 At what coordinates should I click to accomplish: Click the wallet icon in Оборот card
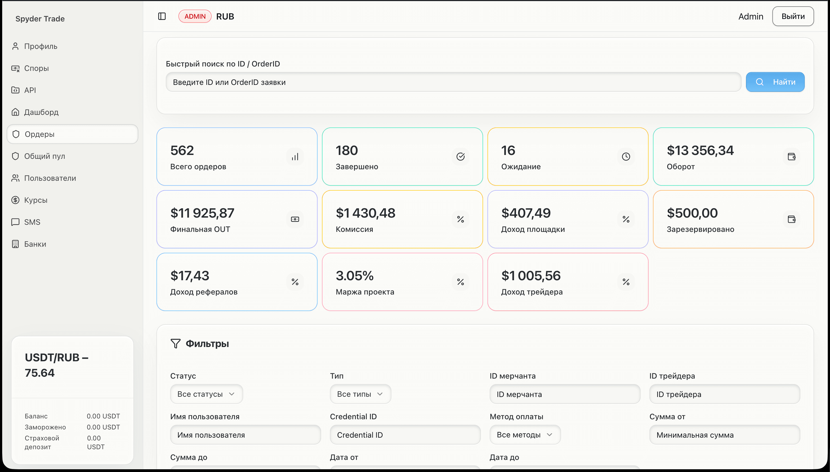(x=791, y=157)
